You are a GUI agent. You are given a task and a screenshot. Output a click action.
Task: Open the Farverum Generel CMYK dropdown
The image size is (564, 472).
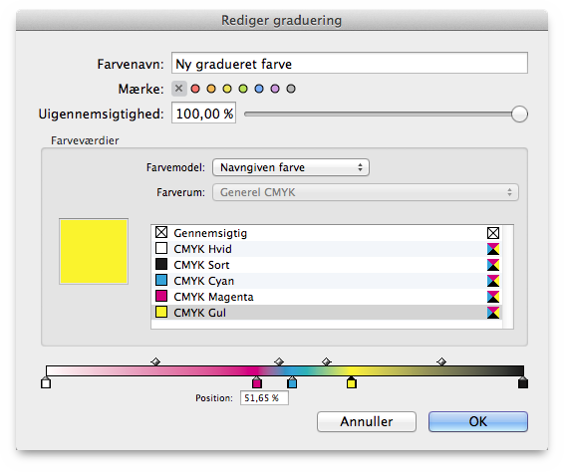click(x=366, y=192)
